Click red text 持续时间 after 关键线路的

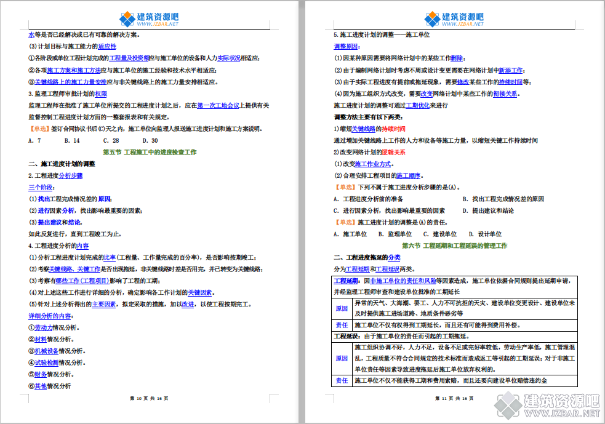pyautogui.click(x=393, y=129)
